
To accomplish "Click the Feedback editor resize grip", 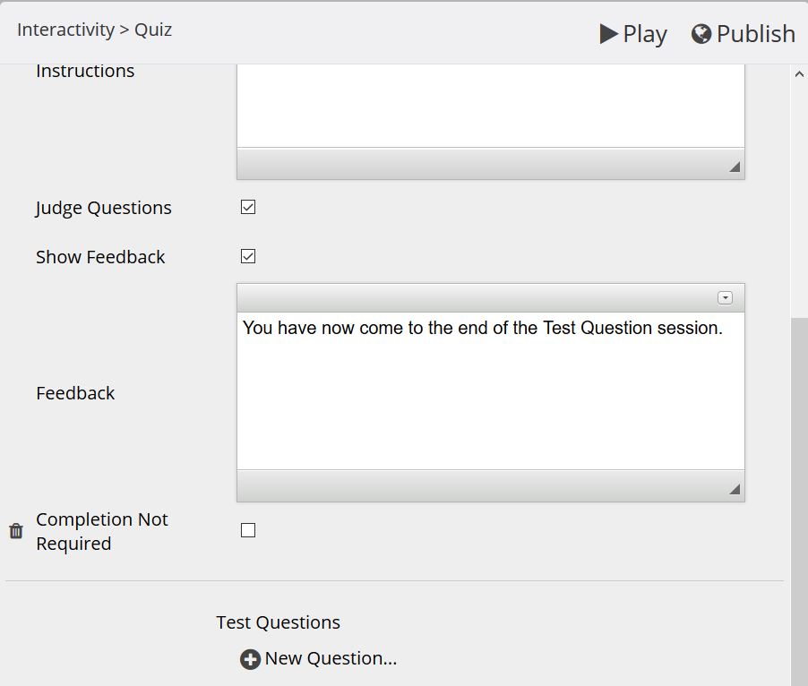I will click(735, 489).
